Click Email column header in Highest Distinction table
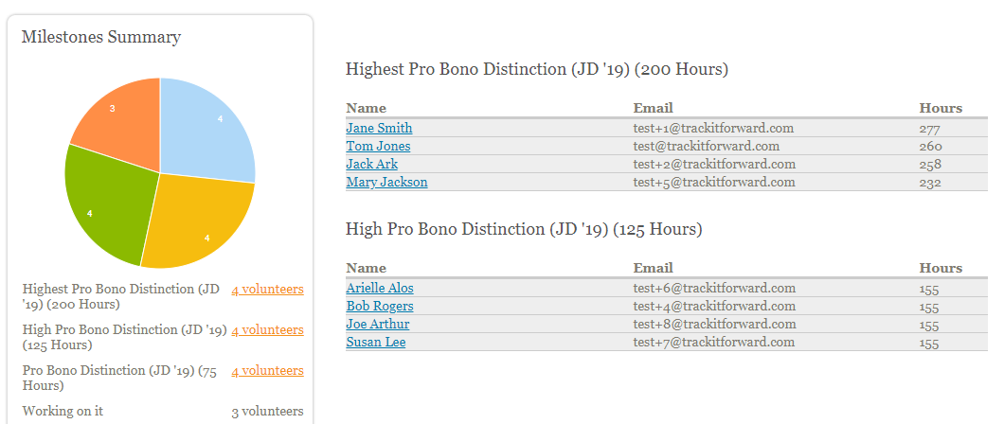Screen dimensions: 1004x424 tap(653, 108)
